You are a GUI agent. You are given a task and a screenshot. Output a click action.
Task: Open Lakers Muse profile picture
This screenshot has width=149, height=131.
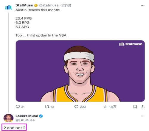click(x=8, y=118)
